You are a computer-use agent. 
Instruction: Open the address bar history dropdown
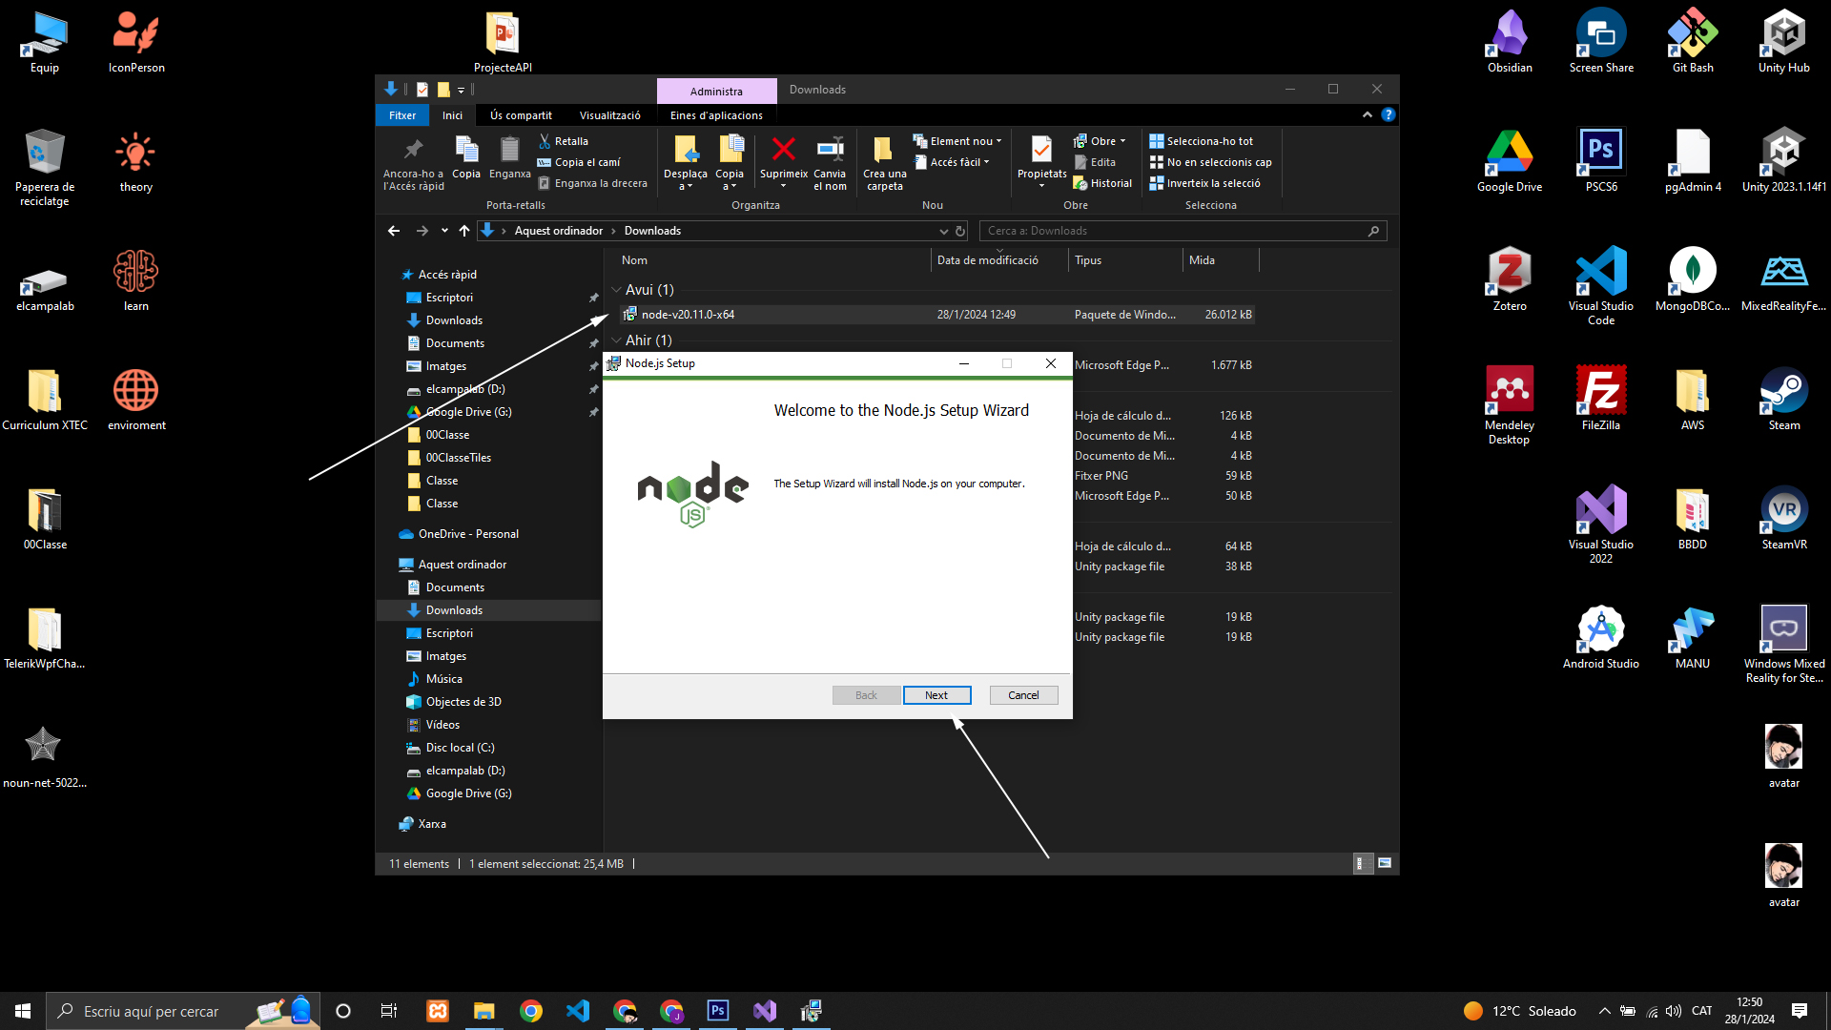pyautogui.click(x=943, y=231)
